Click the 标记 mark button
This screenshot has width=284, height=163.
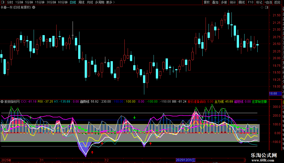pyautogui.click(x=259, y=2)
